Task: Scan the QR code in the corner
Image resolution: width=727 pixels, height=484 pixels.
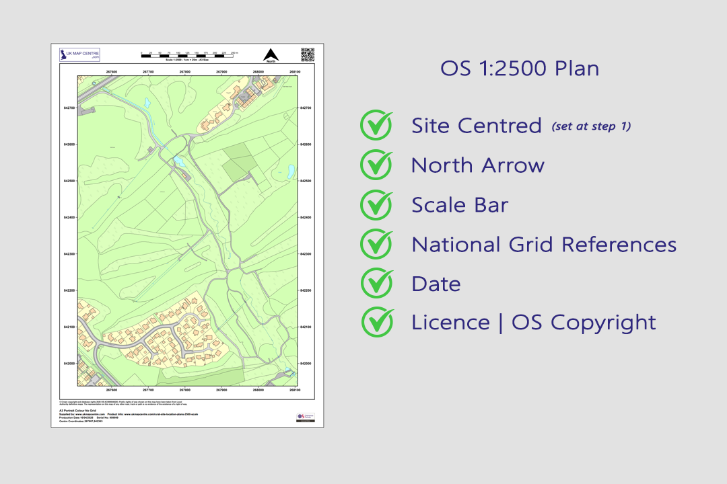Action: pos(309,53)
